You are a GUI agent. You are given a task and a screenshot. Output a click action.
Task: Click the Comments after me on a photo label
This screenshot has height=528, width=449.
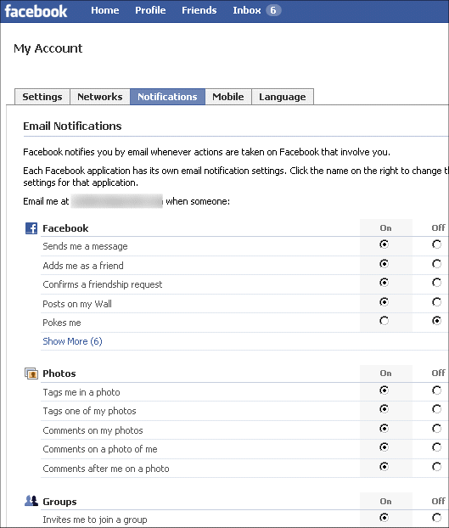click(106, 469)
